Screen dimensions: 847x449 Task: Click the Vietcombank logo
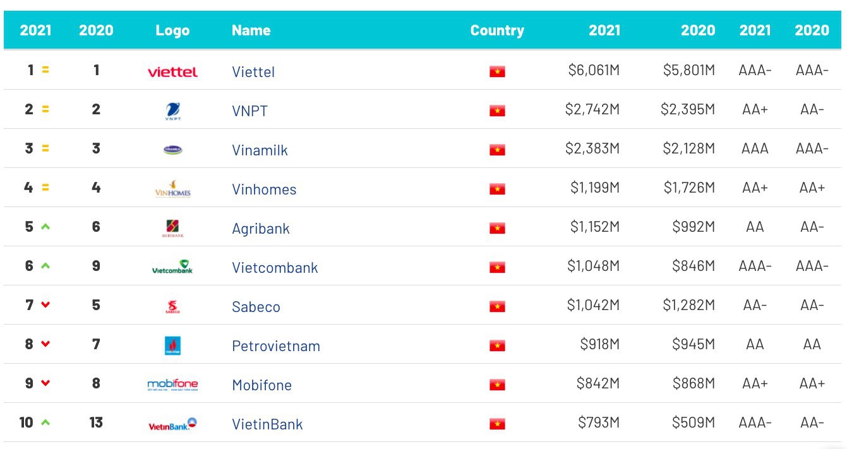coord(172,266)
